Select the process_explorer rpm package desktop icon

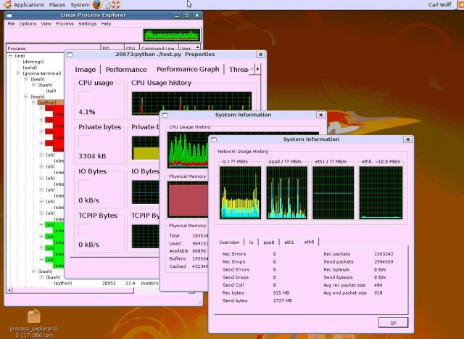(x=33, y=323)
